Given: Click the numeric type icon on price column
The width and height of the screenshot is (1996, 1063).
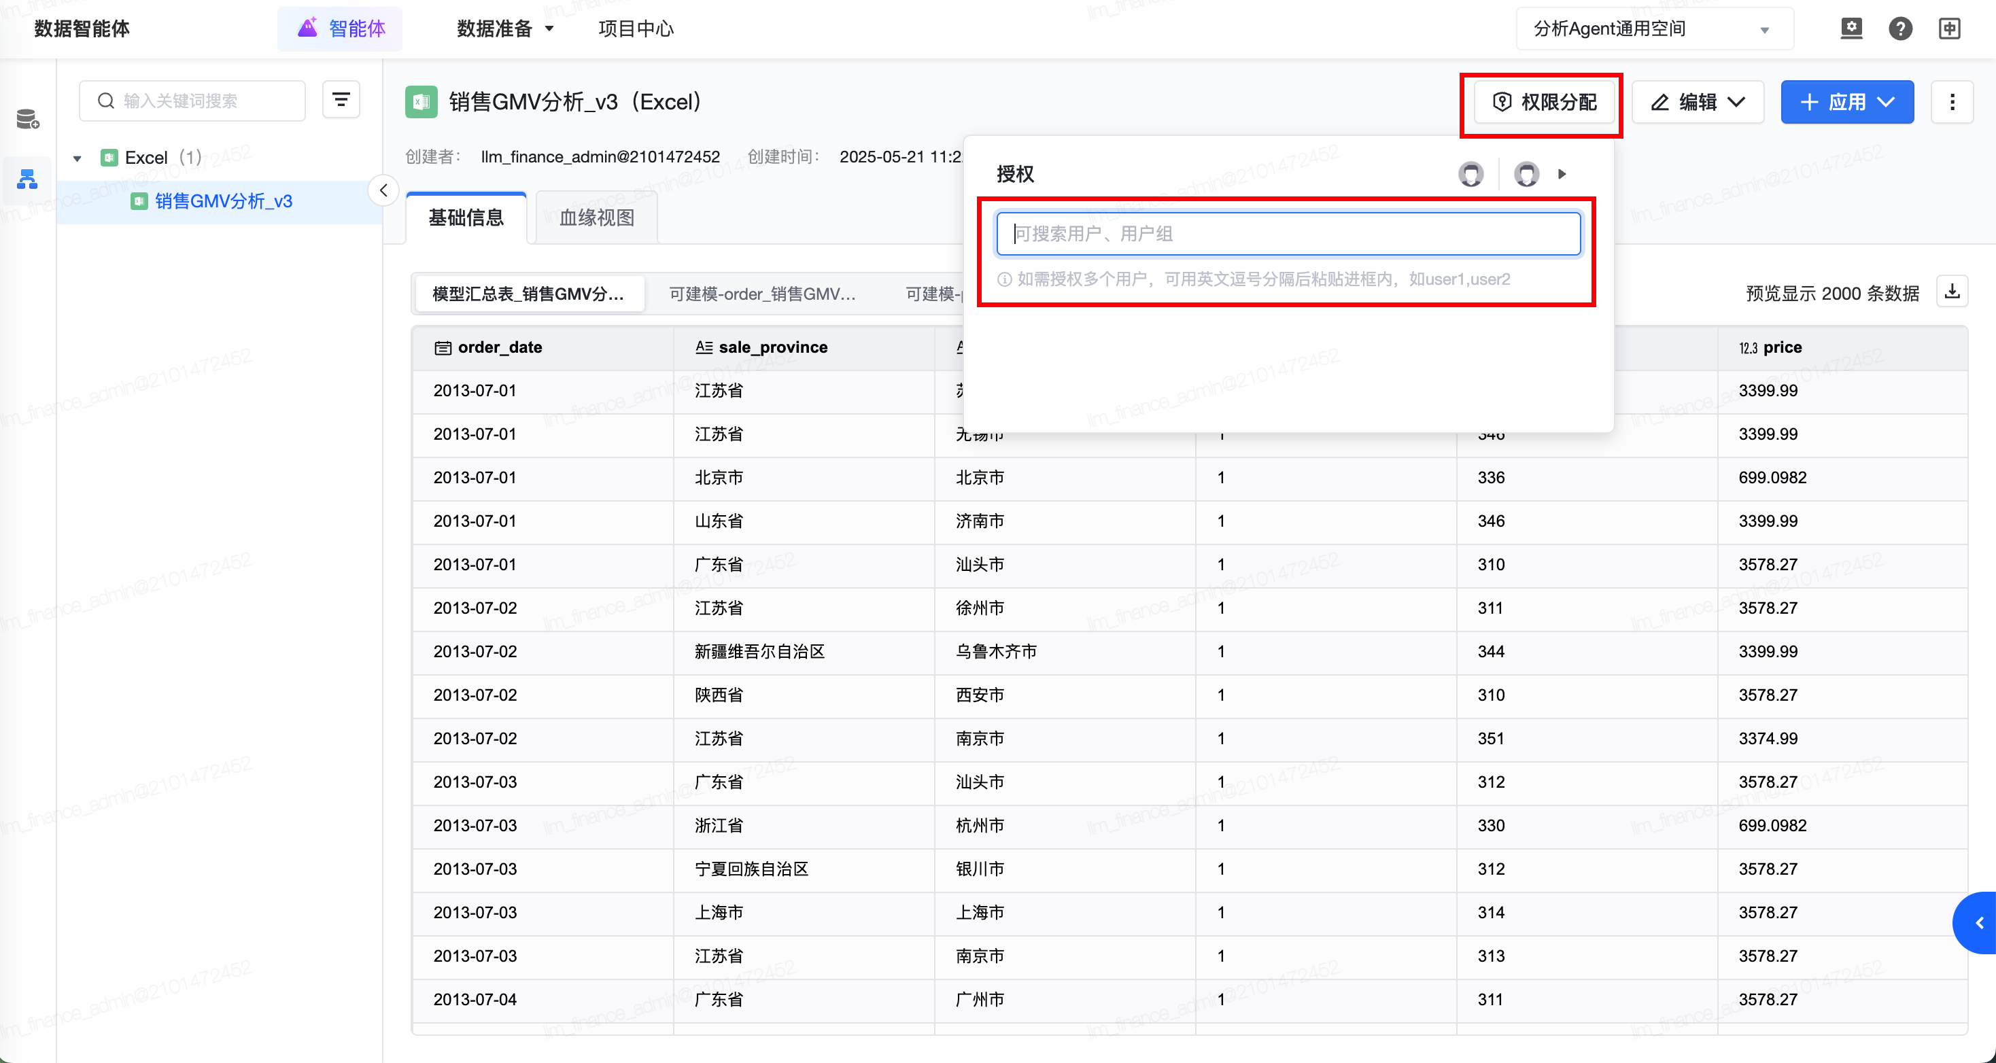Looking at the screenshot, I should [1748, 348].
